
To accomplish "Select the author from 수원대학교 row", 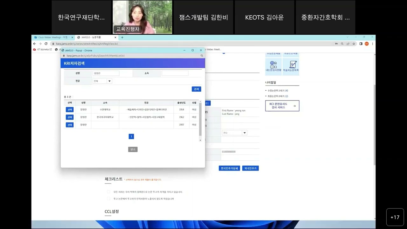I will click(x=70, y=109).
